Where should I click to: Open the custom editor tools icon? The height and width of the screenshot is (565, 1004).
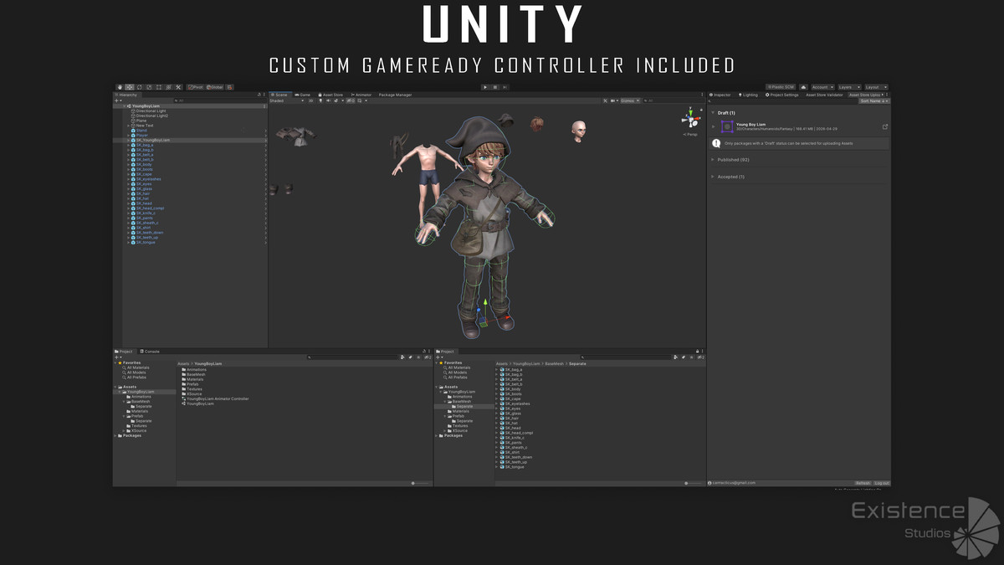[x=178, y=87]
